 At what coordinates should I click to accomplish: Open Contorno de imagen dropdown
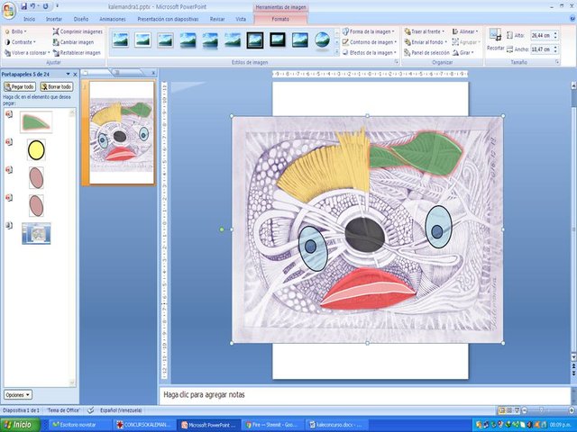tap(370, 42)
